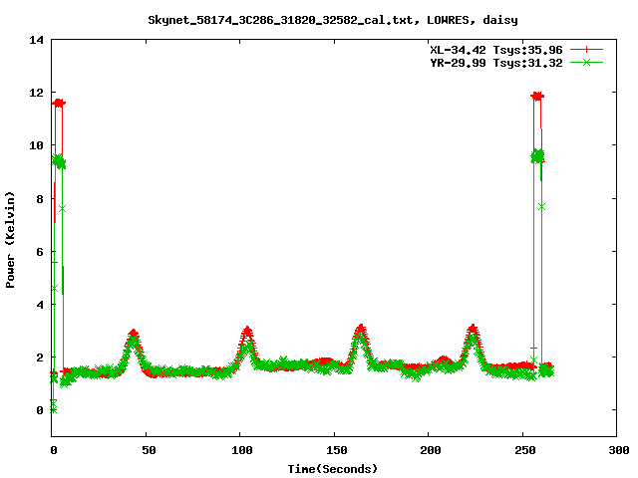
Task: Click the x-axis tick label 100
Action: pyautogui.click(x=241, y=450)
